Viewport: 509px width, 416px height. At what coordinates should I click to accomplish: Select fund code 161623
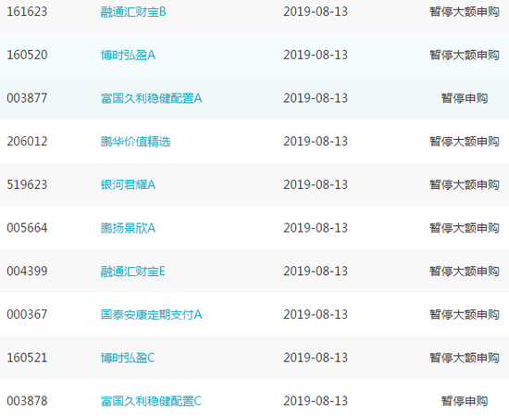click(x=27, y=12)
